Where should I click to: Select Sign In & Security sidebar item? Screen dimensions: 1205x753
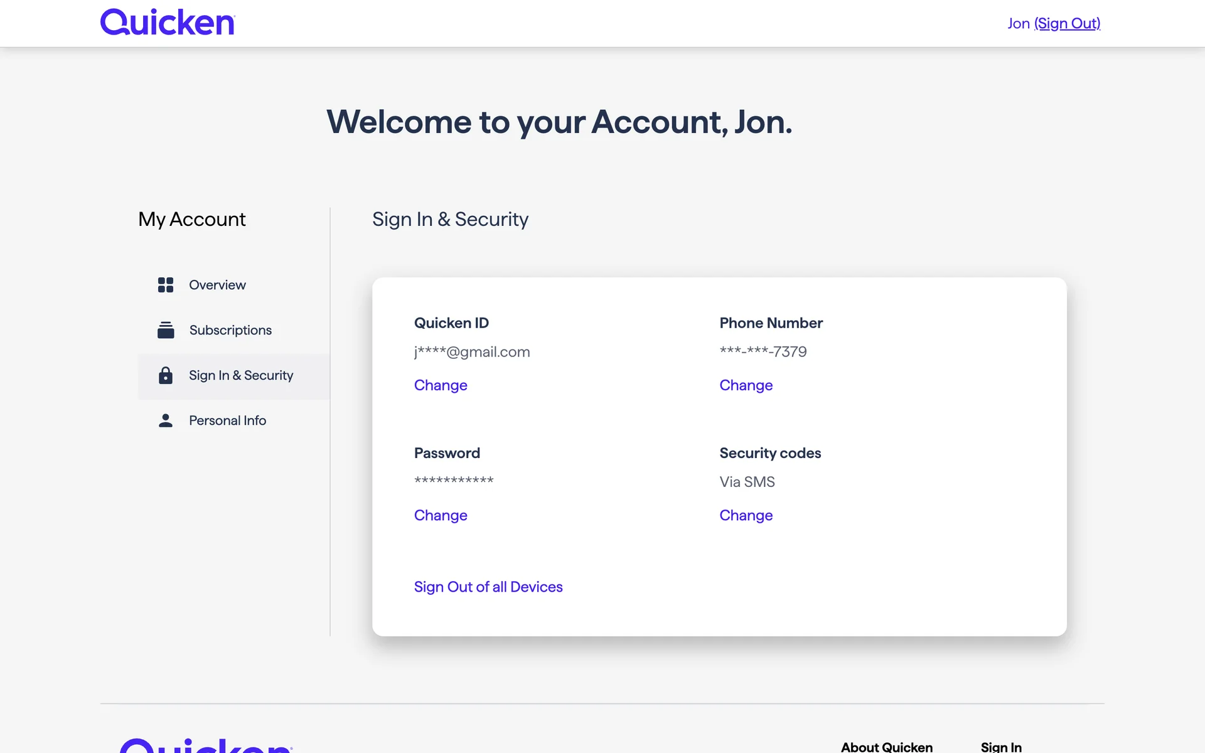click(x=241, y=375)
